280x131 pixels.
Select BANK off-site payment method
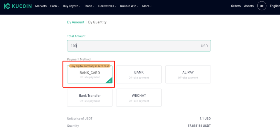coord(139,74)
